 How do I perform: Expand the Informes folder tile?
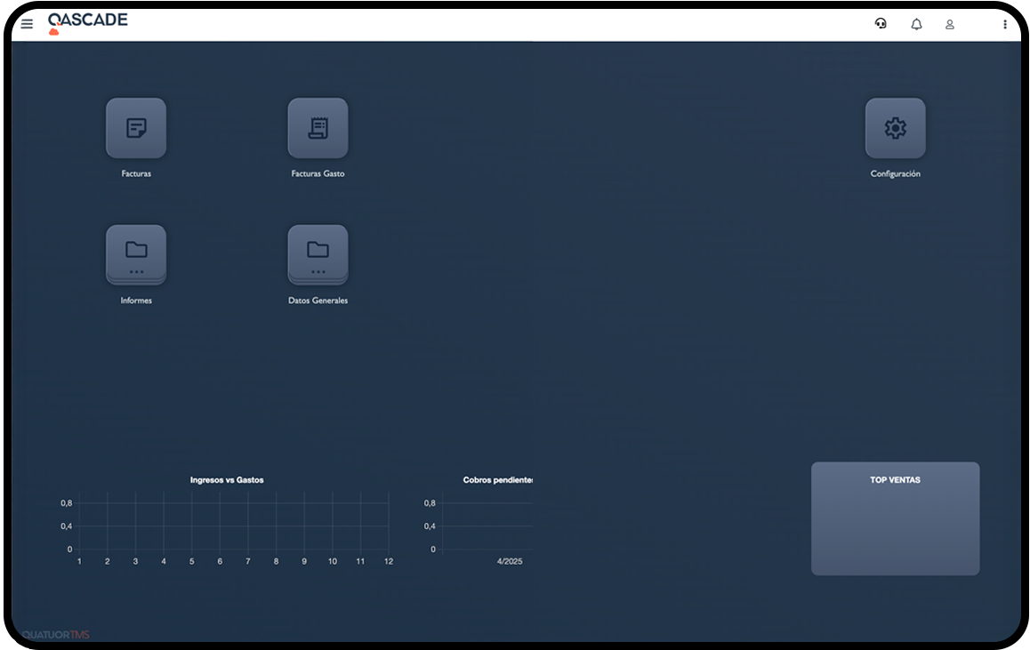click(x=136, y=254)
